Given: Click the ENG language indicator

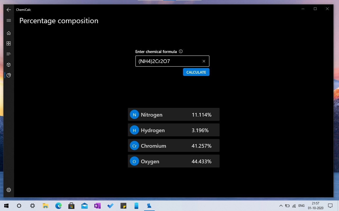Looking at the screenshot, I should tap(301, 206).
